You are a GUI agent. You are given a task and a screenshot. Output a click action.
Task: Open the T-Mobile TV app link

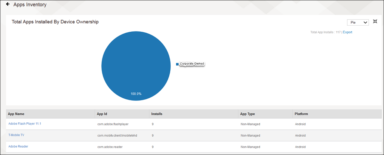tap(16, 135)
